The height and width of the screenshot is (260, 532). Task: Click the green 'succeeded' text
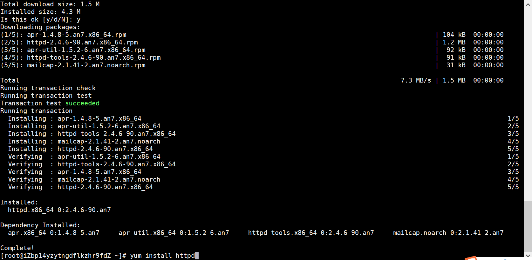[82, 103]
